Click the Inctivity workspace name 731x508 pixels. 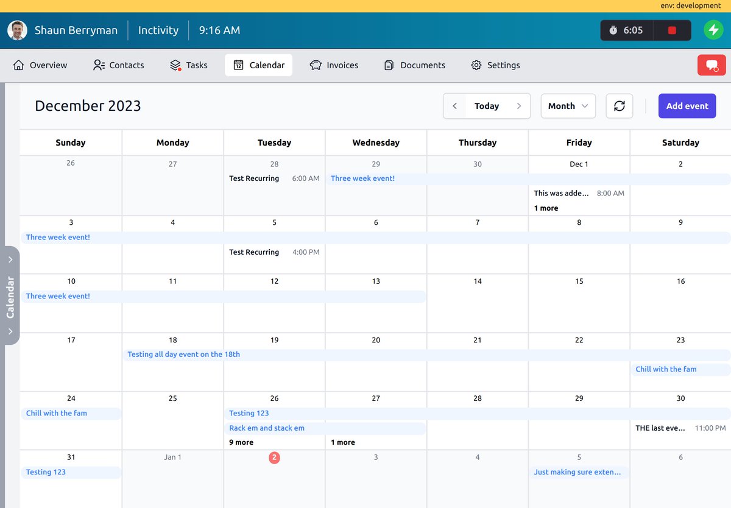pyautogui.click(x=158, y=30)
